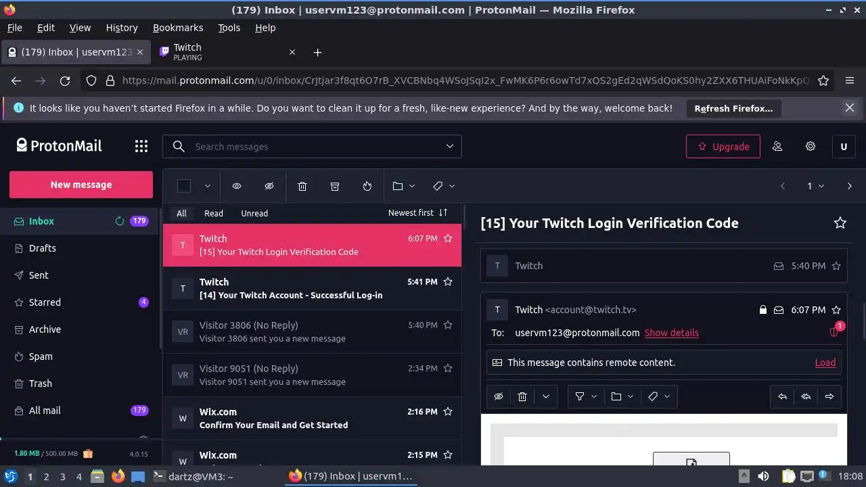The width and height of the screenshot is (866, 487).
Task: Mark open message unread crossed-eye icon
Action: click(499, 396)
